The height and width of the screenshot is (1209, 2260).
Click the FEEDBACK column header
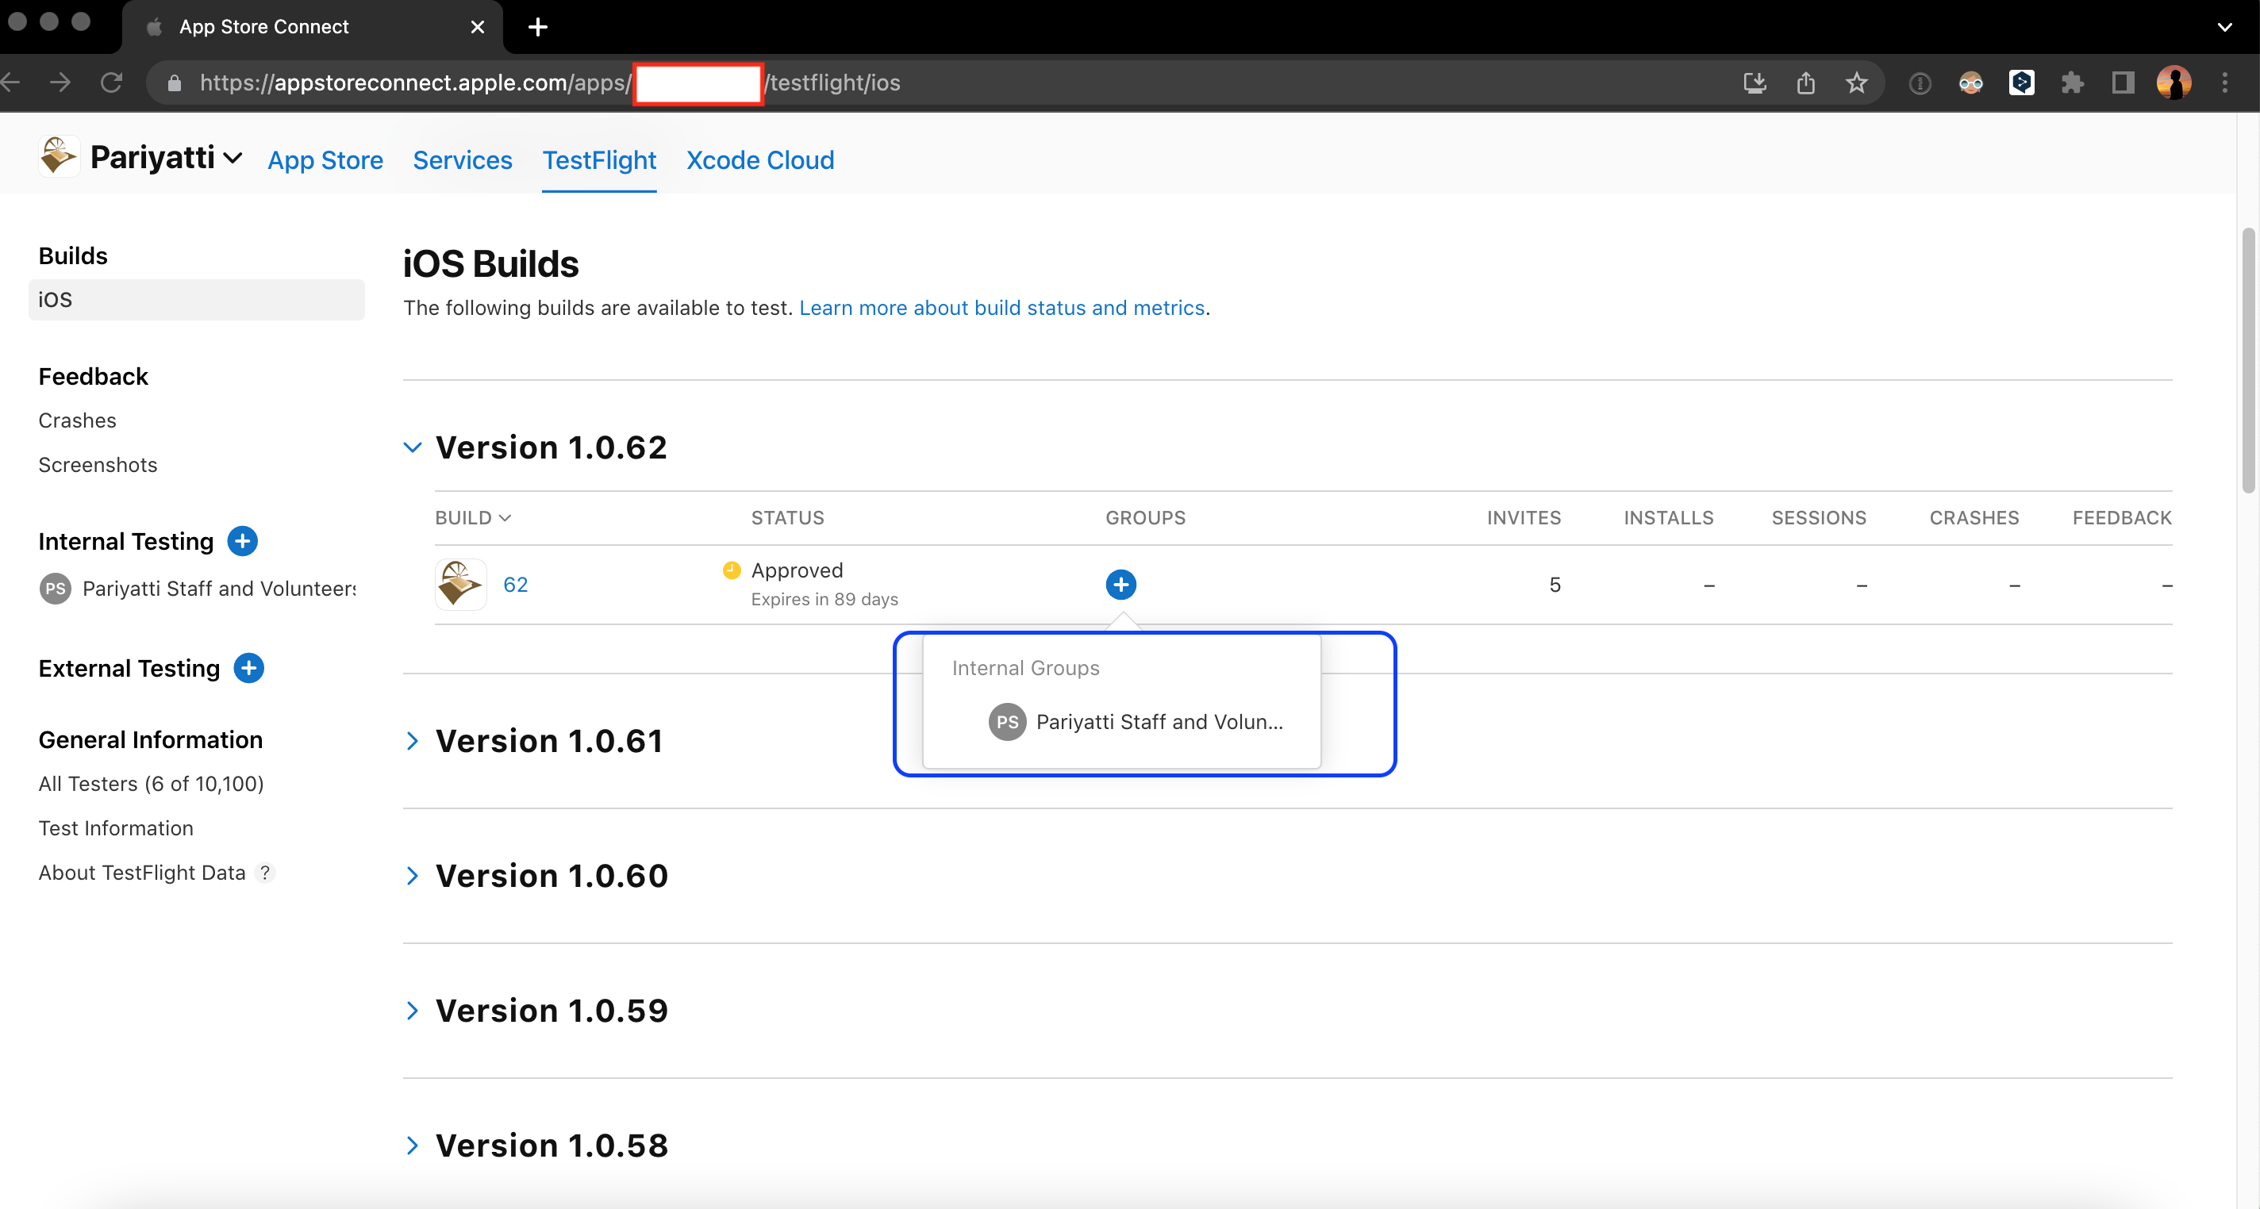pyautogui.click(x=2121, y=518)
